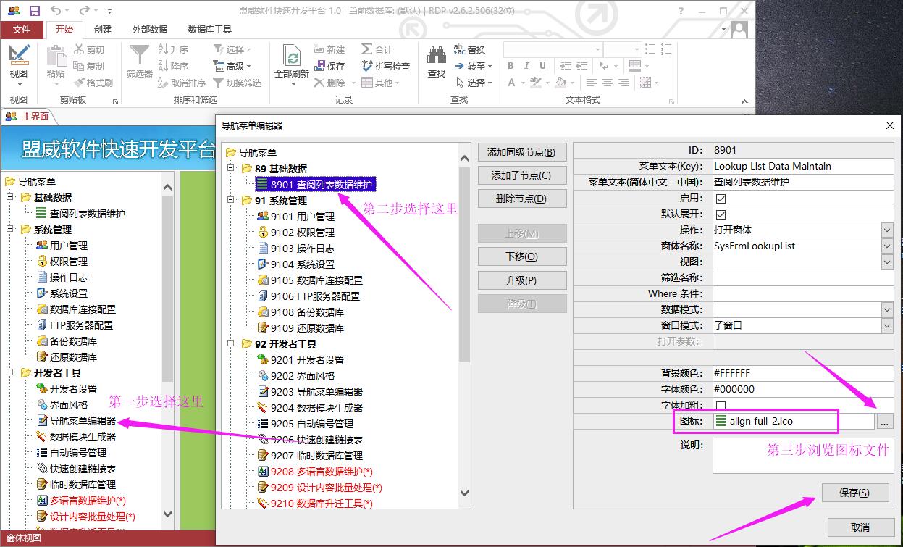
Task: Click the 视图 view icon in ribbon
Action: point(19,55)
